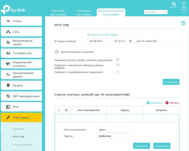Click the Гостевая сеть people icon
Viewport: 189px width, 151px height.
[8, 53]
